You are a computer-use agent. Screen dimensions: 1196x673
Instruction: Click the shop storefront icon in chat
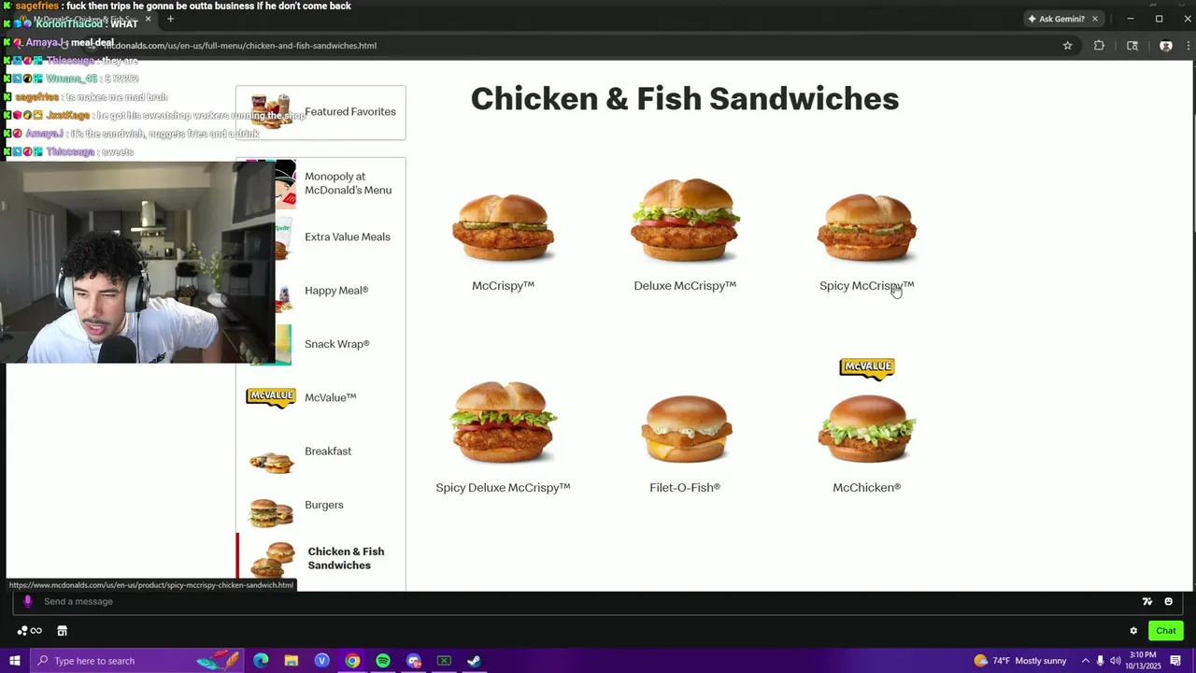pos(62,631)
